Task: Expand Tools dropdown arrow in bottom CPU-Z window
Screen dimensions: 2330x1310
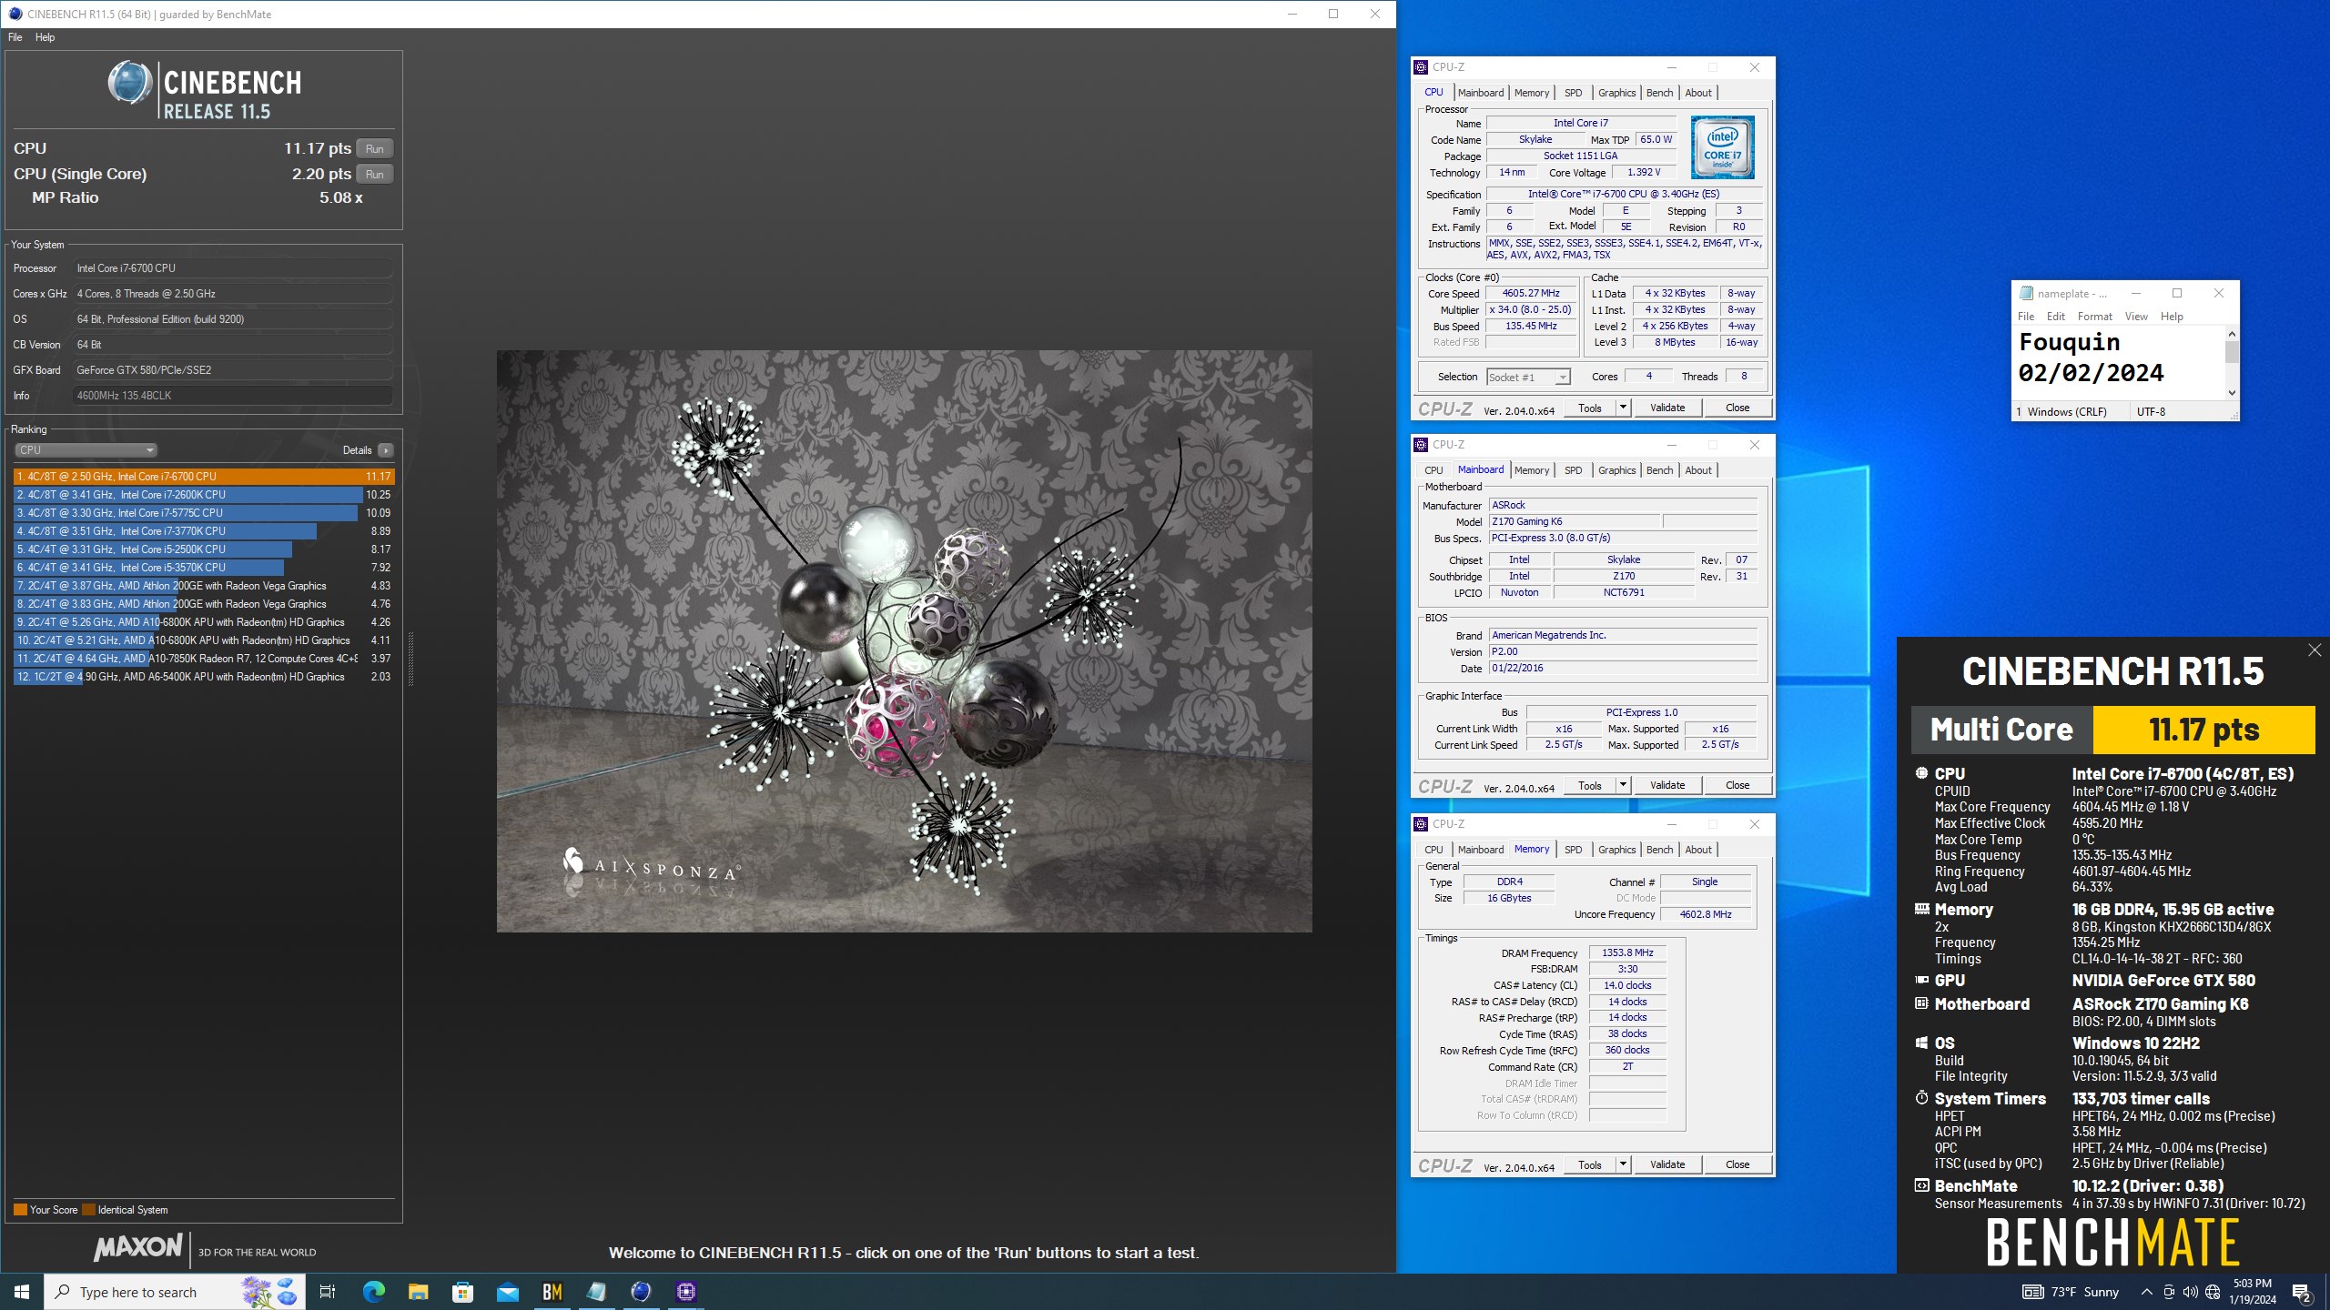Action: [x=1623, y=1164]
